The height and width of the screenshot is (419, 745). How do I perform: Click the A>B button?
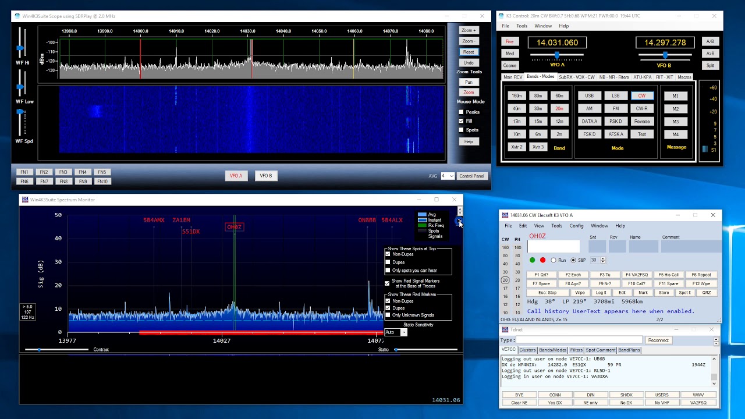click(x=710, y=54)
